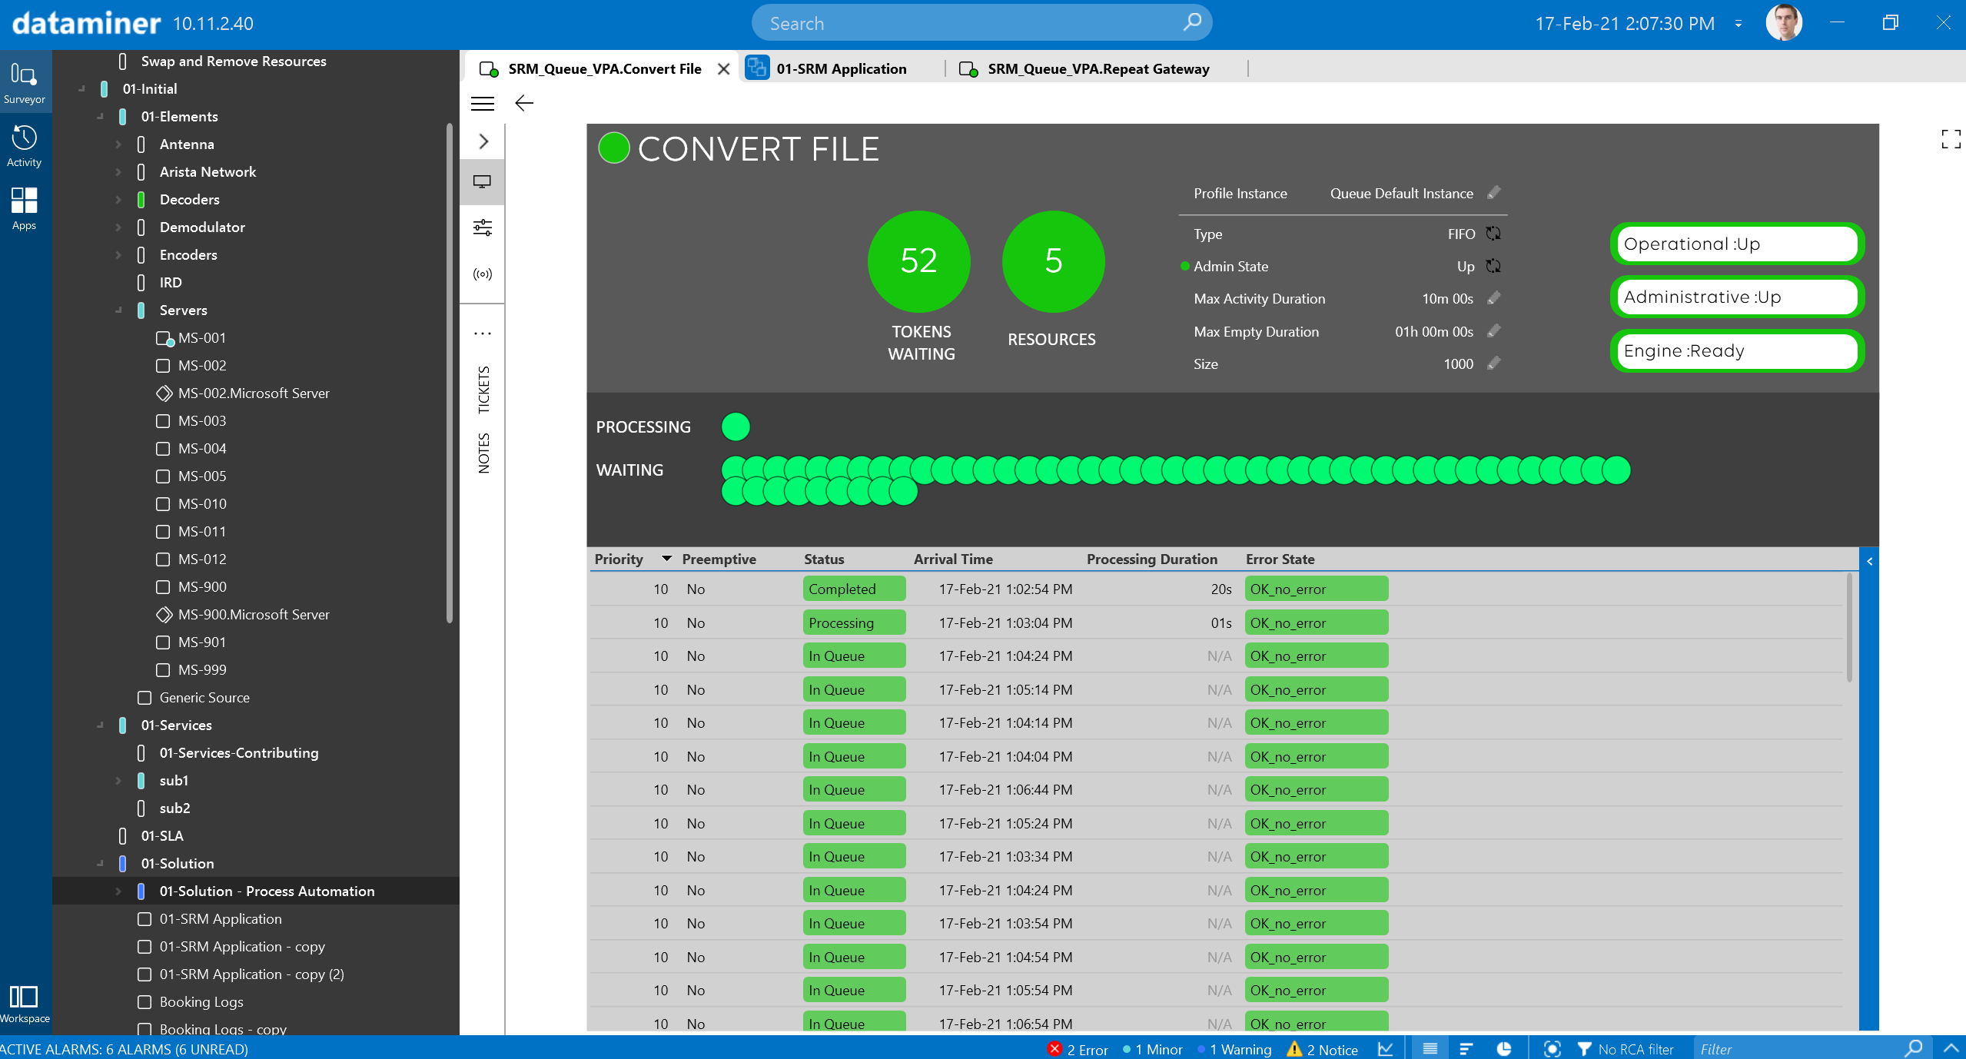The image size is (1966, 1059).
Task: Toggle the Admin State Up switch icon
Action: [x=1493, y=266]
